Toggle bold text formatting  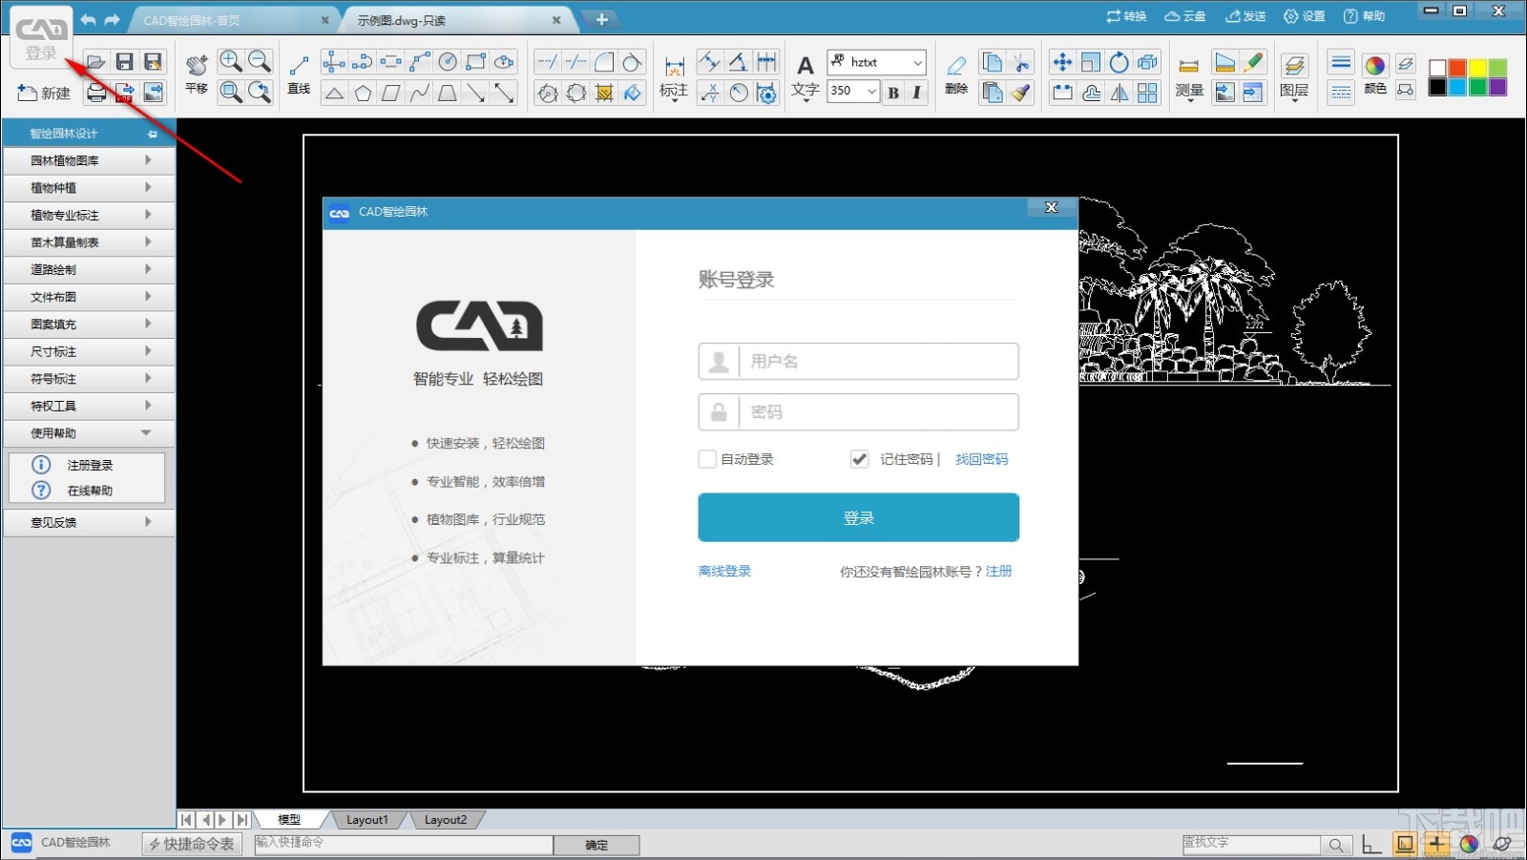(x=892, y=93)
